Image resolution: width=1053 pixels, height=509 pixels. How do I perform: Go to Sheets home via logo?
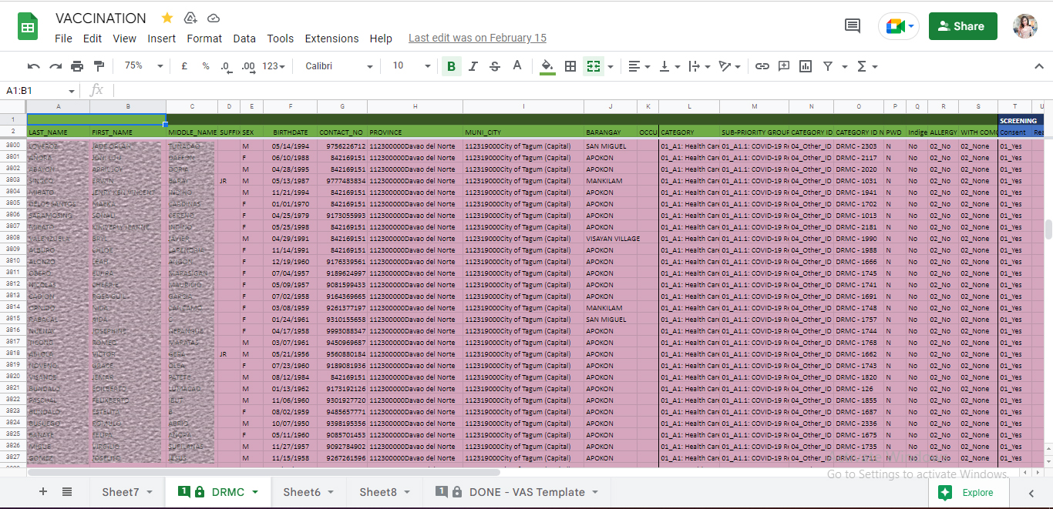click(x=29, y=27)
